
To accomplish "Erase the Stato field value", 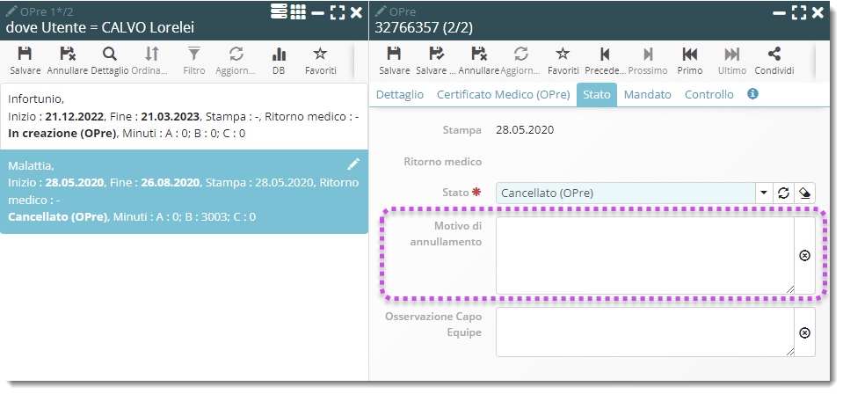I will (803, 193).
